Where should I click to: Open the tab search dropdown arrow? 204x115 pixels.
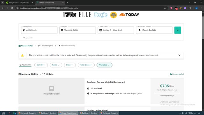(x=3, y=3)
